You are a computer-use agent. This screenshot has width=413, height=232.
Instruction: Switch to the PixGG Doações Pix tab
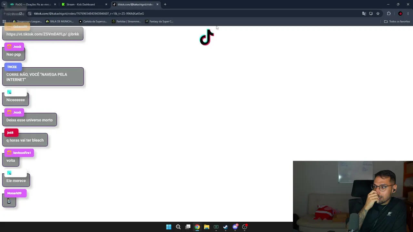click(x=33, y=5)
